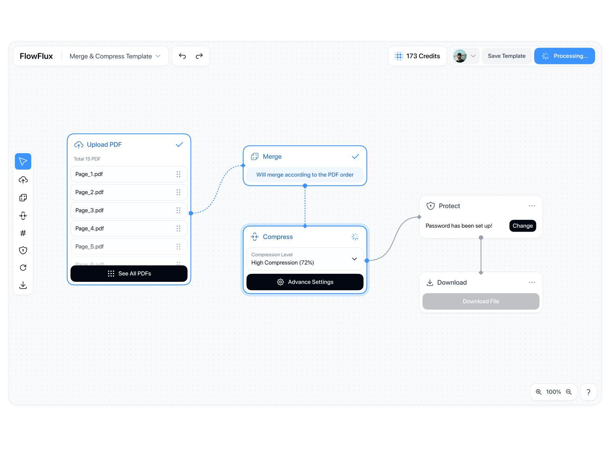This screenshot has height=457, width=610.
Task: Click the 173 Credits indicator
Action: (x=417, y=56)
